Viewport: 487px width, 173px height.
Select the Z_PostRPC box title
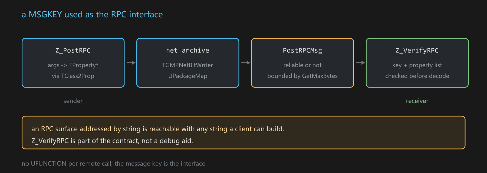click(73, 51)
